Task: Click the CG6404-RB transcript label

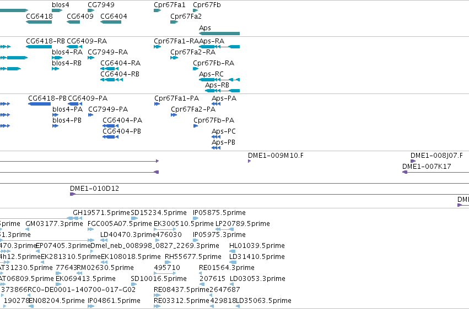Action: pyautogui.click(x=120, y=74)
